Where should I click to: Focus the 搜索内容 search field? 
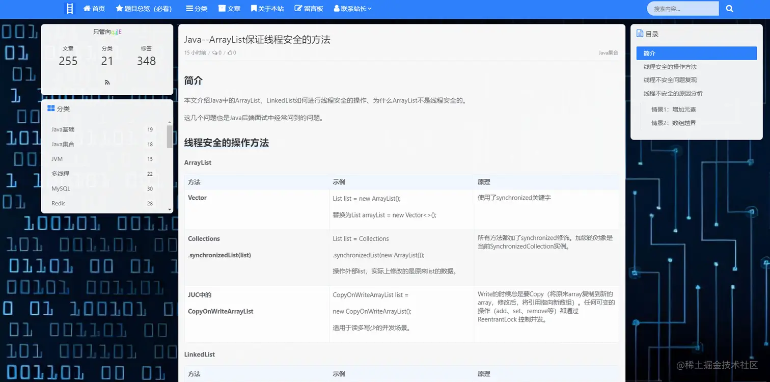683,9
